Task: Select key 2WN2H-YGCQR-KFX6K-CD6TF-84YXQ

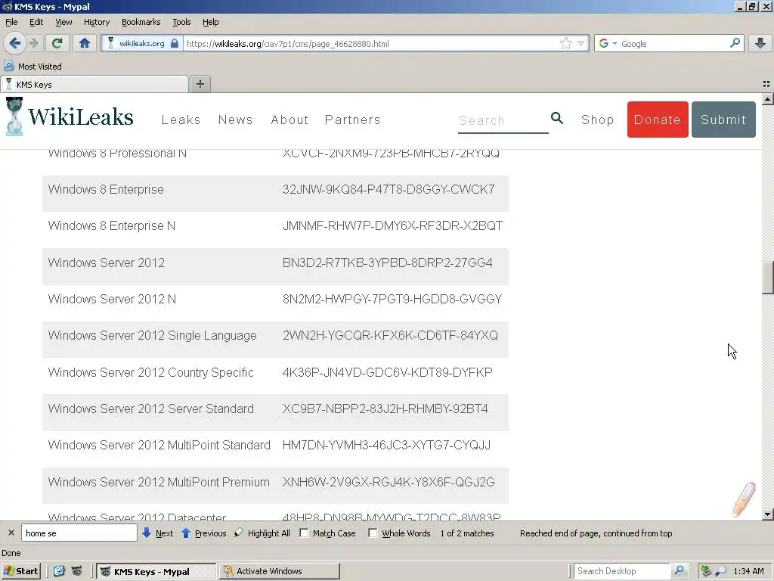Action: [x=390, y=335]
